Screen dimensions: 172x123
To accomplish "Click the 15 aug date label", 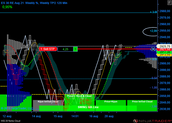I will coord(58,116).
